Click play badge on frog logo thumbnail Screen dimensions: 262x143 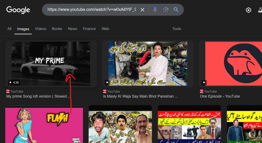click(204, 82)
